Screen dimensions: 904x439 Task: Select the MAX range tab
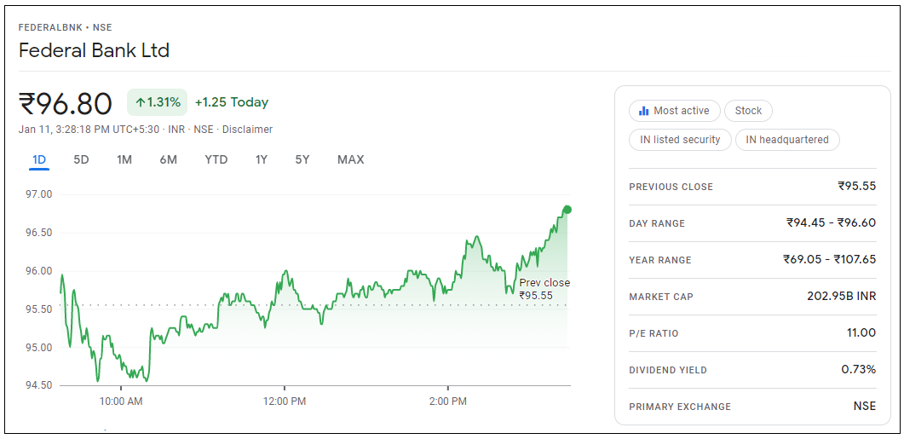tap(350, 159)
